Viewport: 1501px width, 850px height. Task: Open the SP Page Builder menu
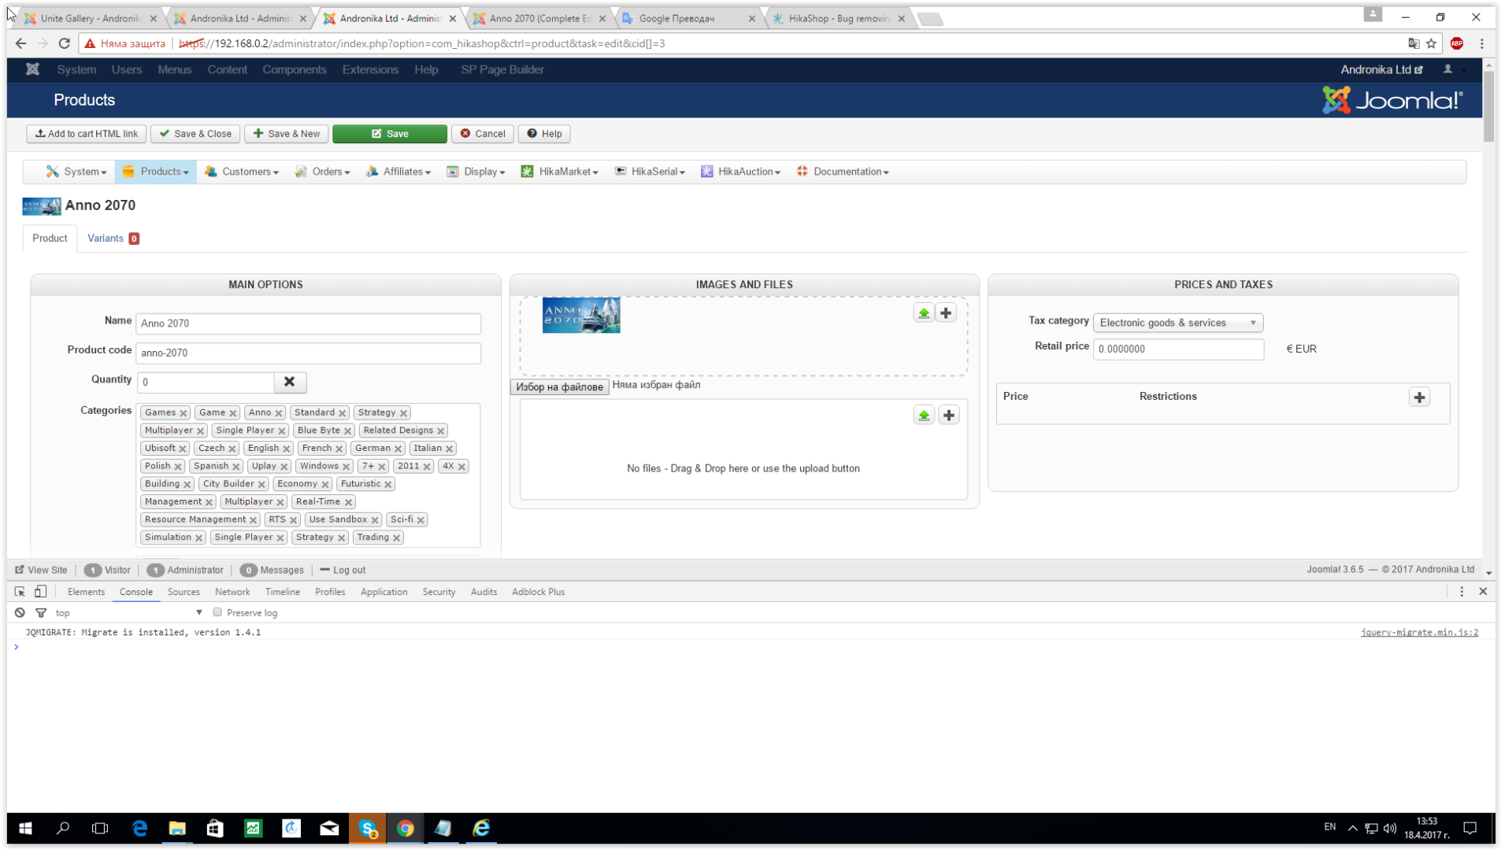tap(502, 69)
